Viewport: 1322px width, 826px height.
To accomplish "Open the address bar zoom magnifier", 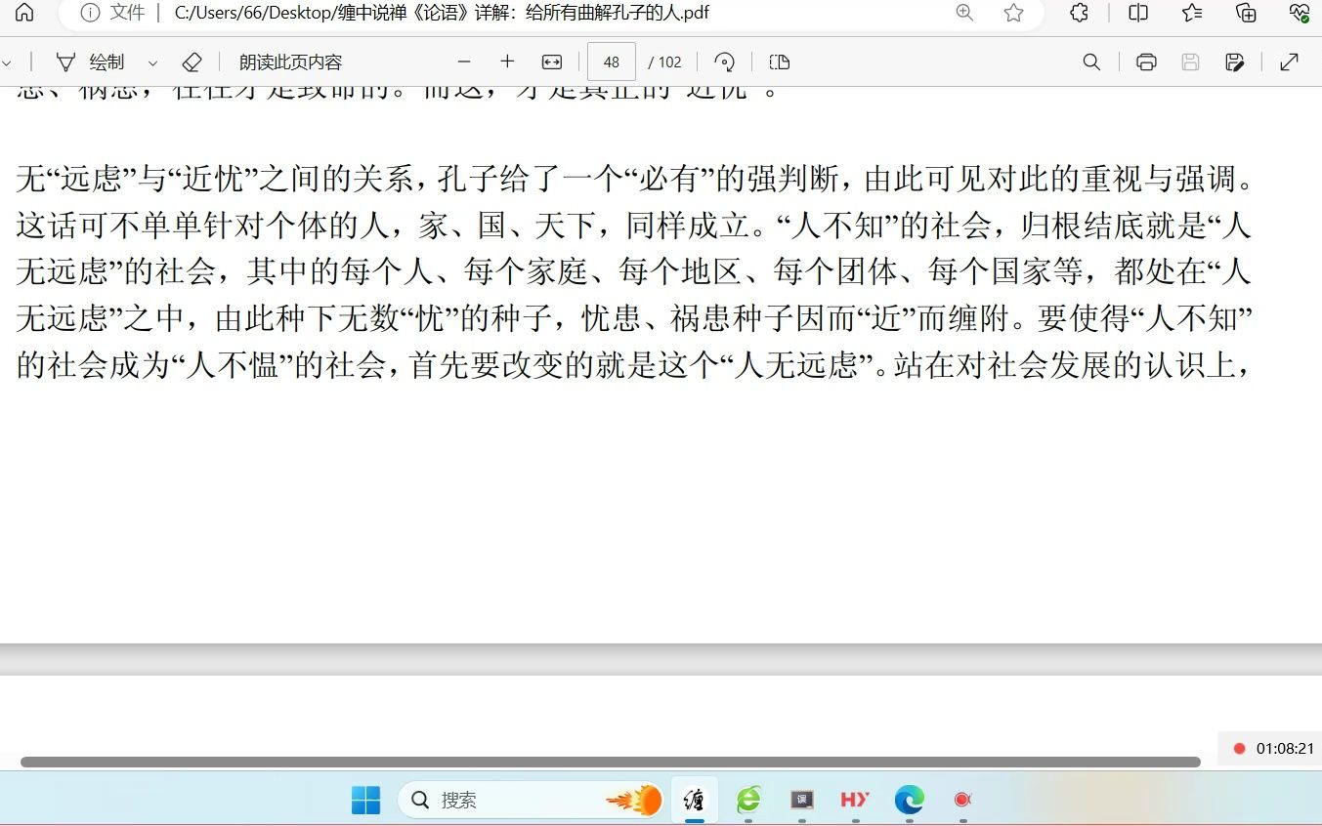I will click(964, 13).
